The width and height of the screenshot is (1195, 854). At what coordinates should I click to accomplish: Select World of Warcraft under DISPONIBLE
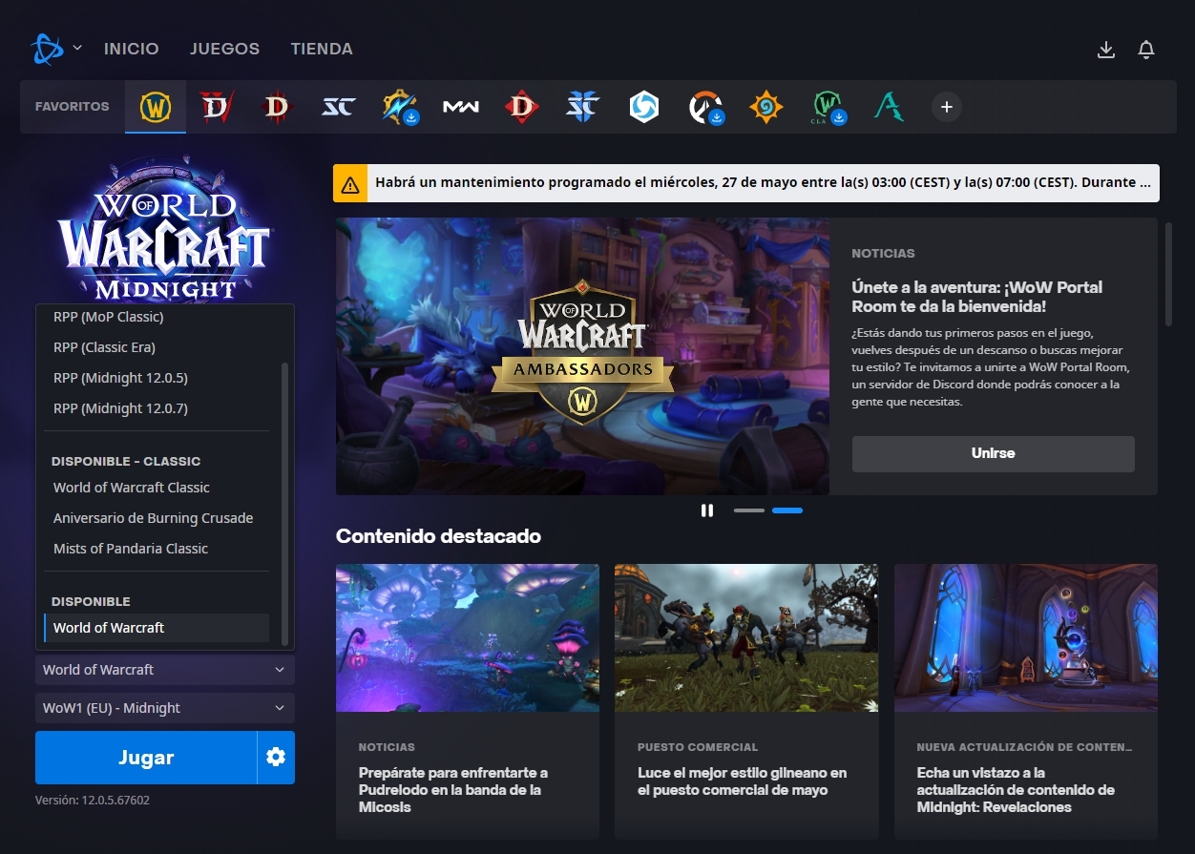[157, 628]
